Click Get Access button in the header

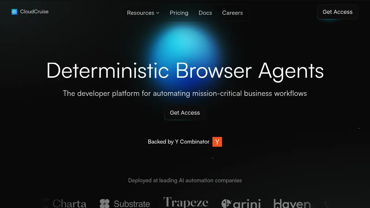[338, 12]
